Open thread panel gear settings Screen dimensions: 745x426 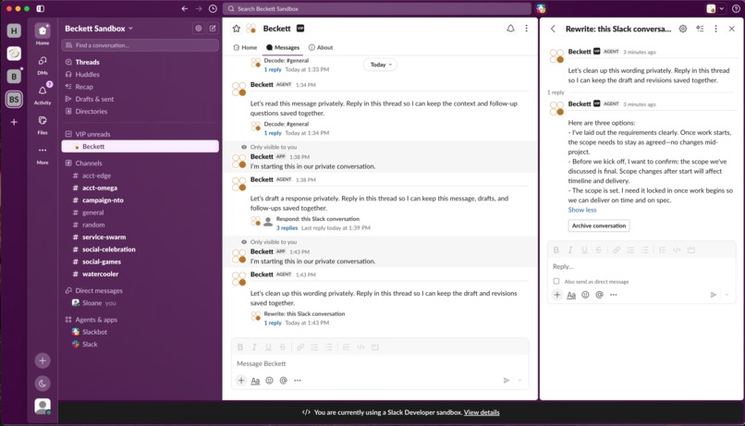[683, 29]
